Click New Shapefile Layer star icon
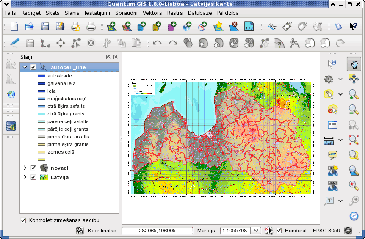The width and height of the screenshot is (365, 239). click(x=218, y=26)
